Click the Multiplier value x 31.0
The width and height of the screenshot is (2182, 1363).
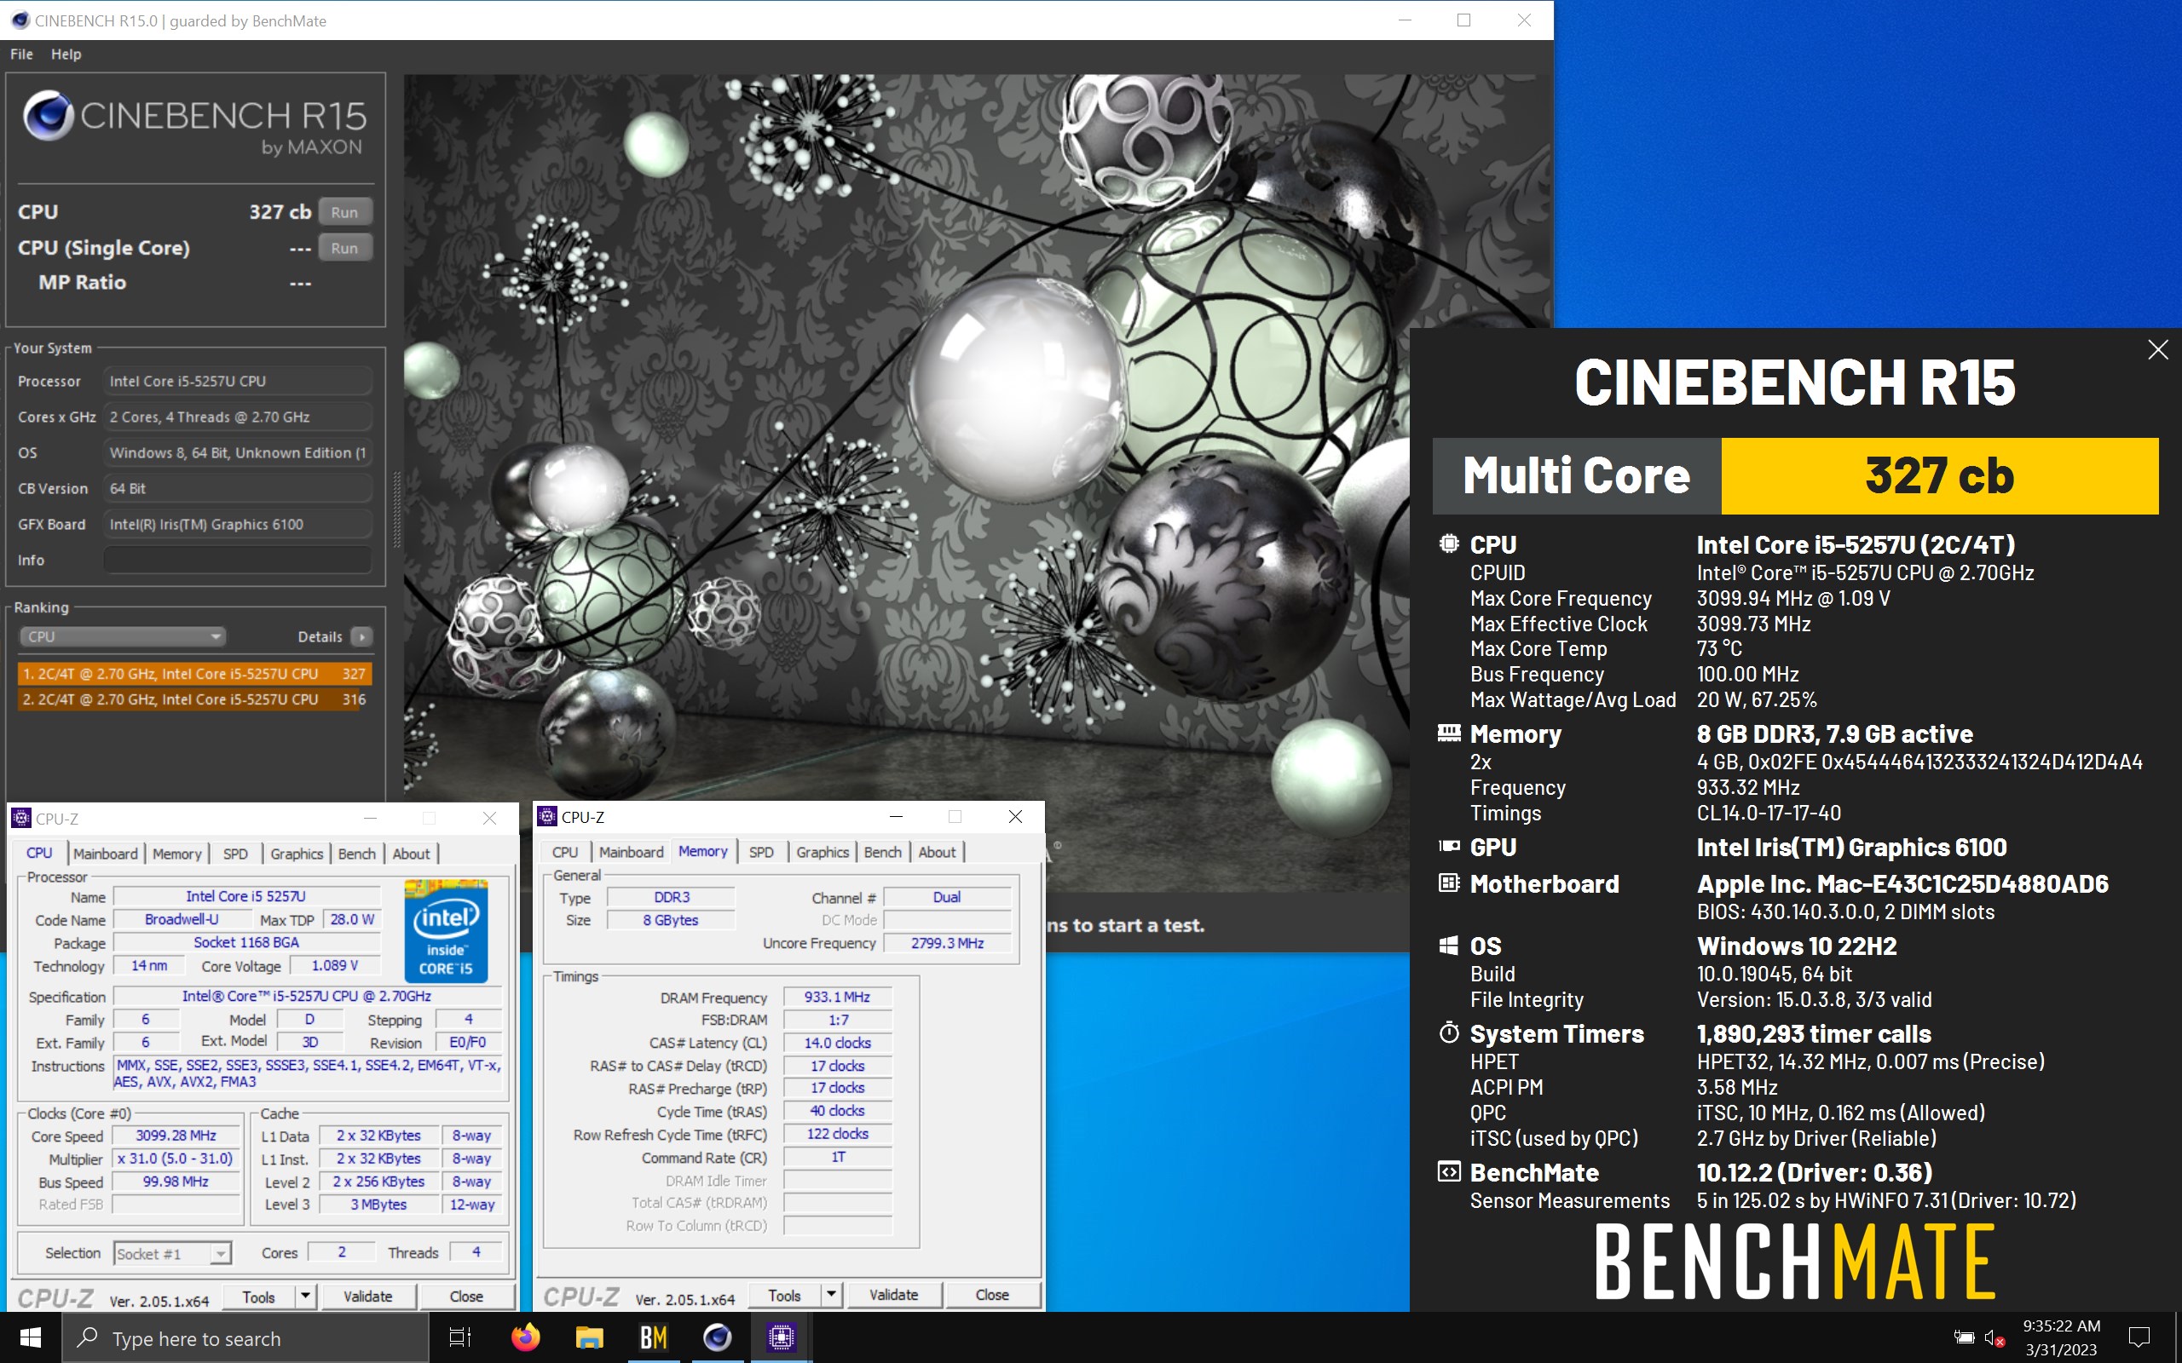[176, 1159]
